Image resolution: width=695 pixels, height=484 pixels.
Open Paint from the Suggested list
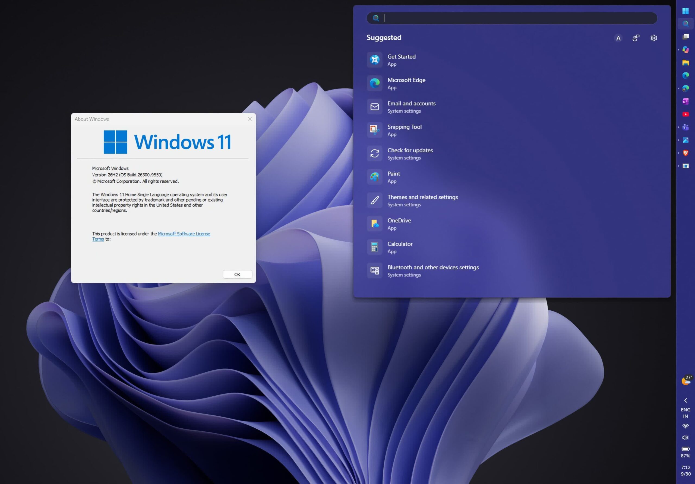tap(511, 177)
